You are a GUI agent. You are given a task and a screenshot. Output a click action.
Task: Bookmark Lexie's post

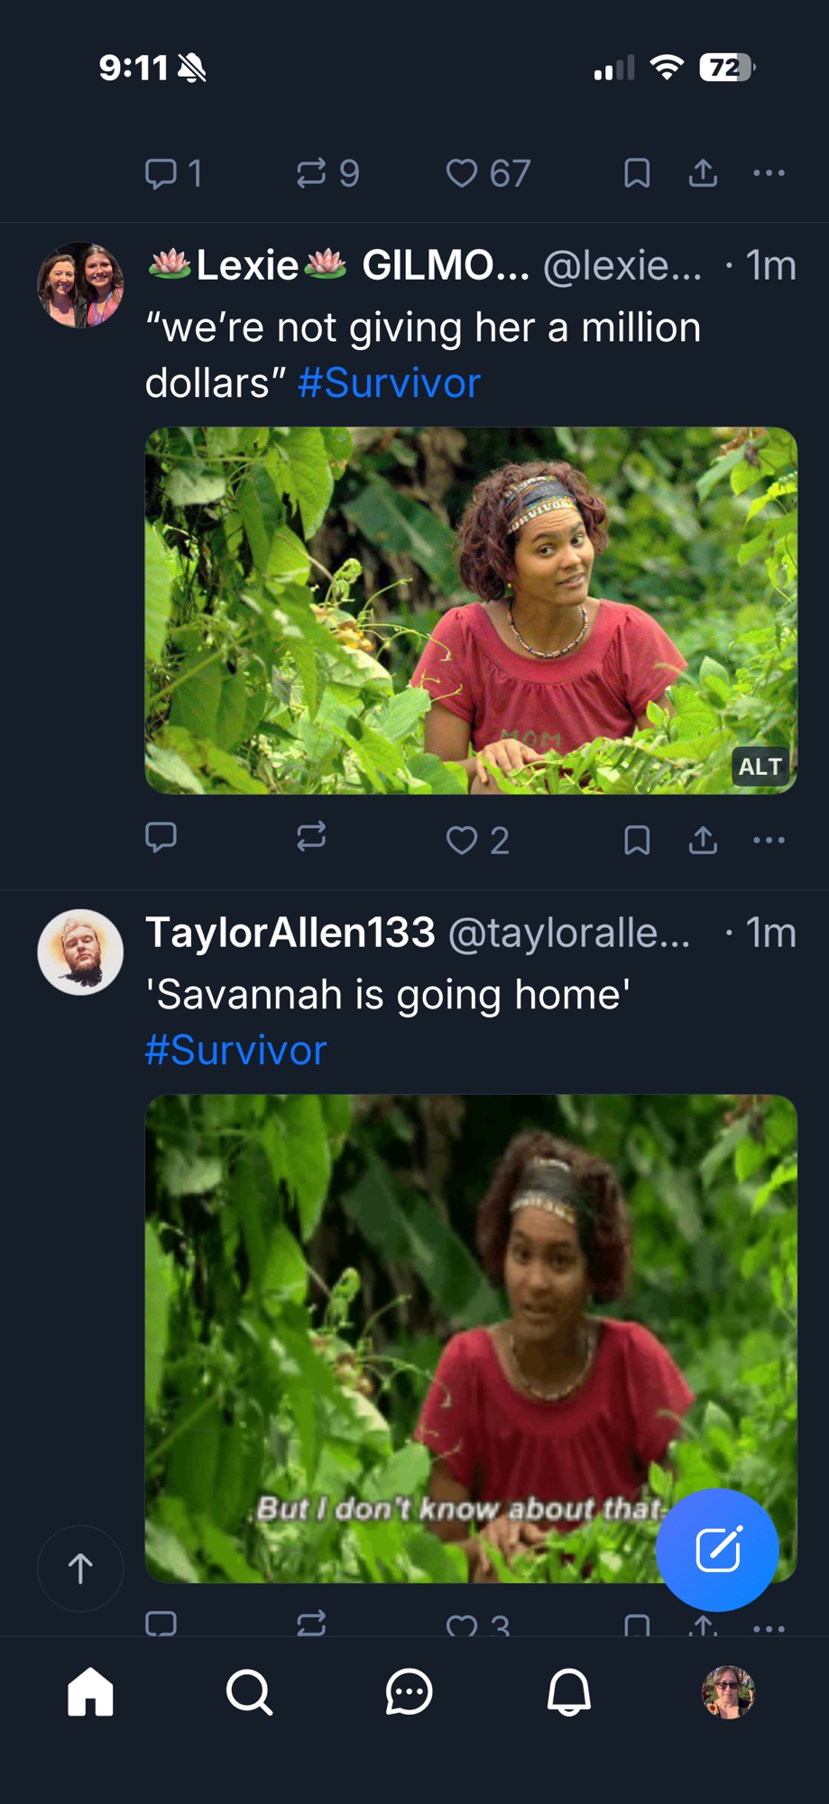(x=637, y=840)
